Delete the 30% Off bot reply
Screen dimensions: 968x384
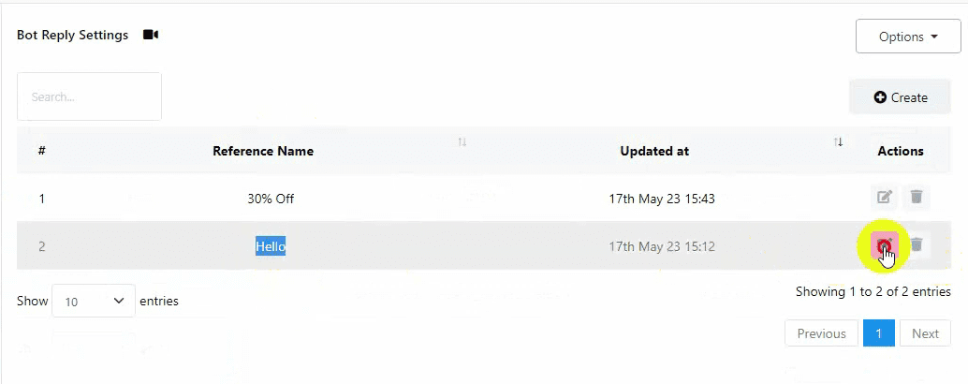coord(917,197)
